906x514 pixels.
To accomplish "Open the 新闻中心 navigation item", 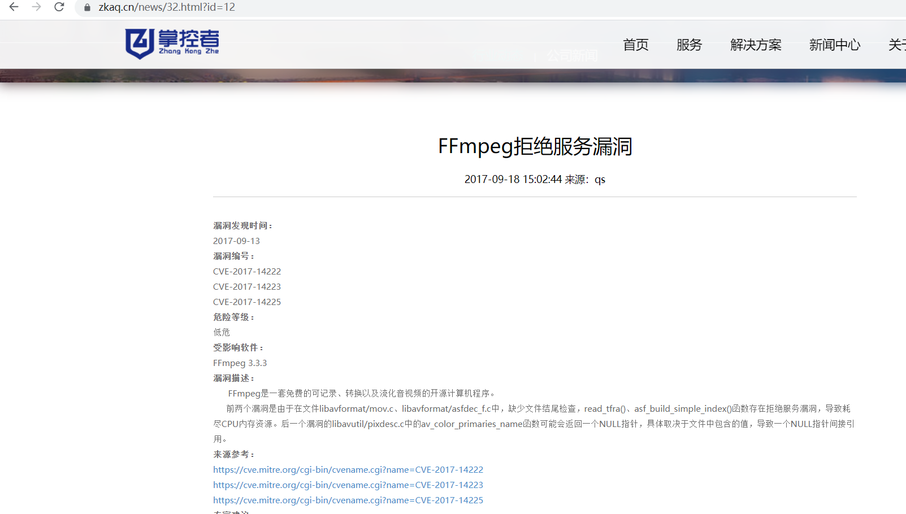I will (835, 45).
